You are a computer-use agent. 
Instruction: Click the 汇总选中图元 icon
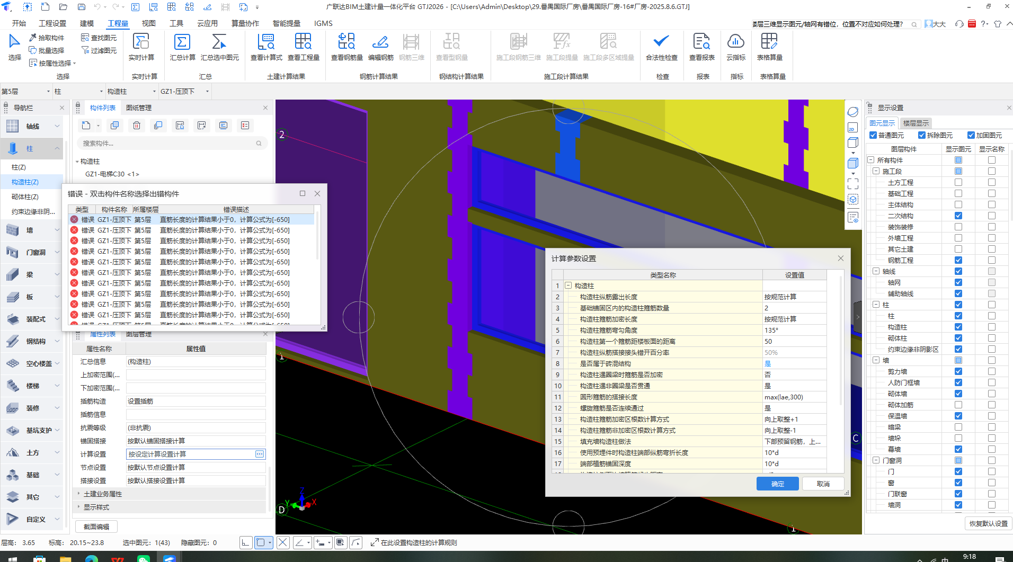pos(219,42)
